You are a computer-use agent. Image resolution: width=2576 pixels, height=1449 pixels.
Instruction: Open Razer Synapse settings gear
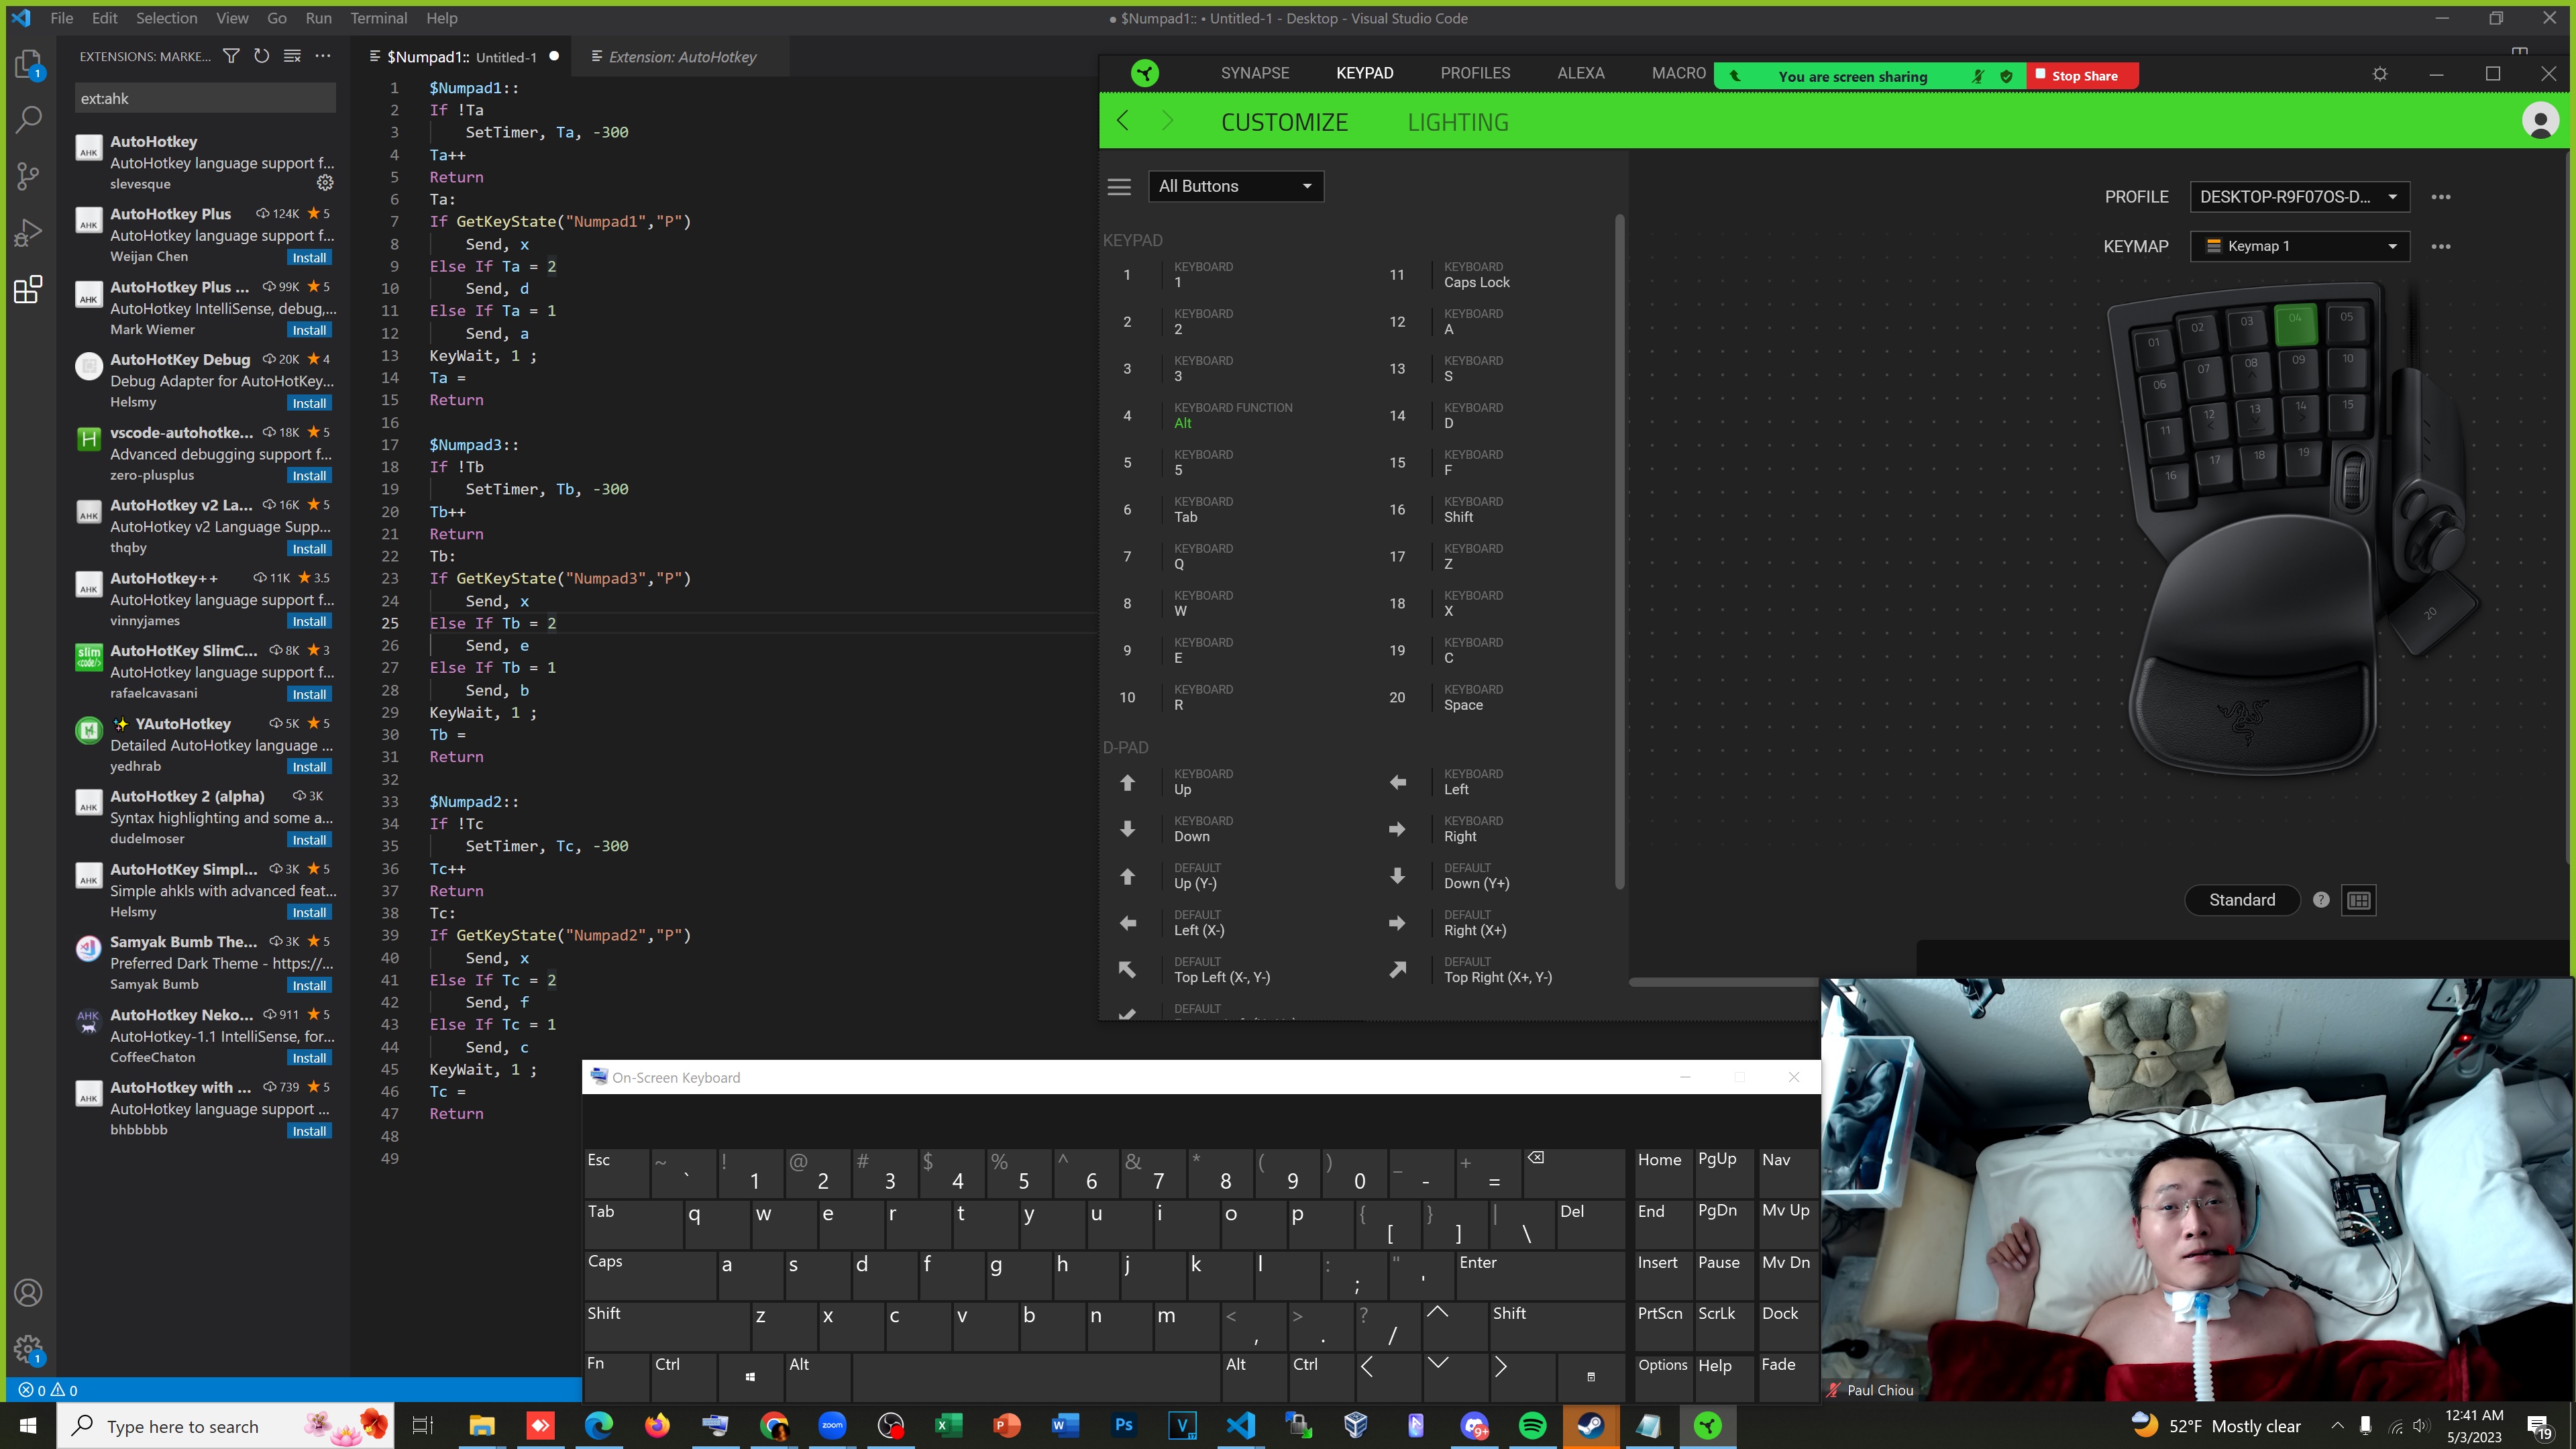(x=2380, y=73)
